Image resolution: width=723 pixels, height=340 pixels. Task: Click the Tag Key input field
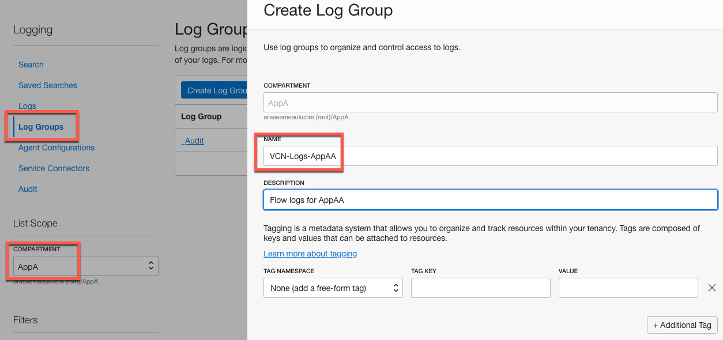pos(480,288)
